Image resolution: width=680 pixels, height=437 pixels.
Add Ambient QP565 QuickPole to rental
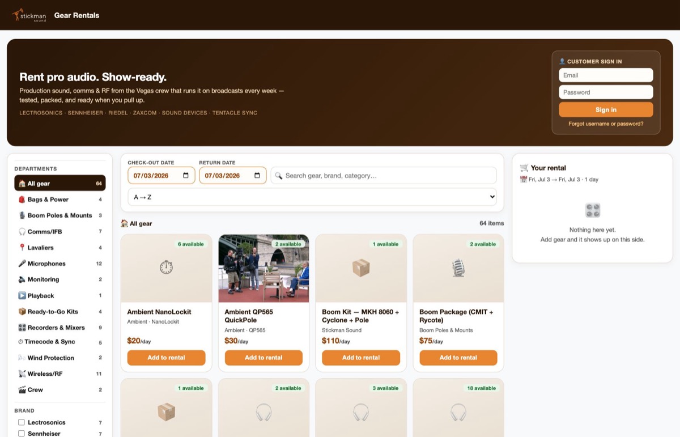[263, 358]
